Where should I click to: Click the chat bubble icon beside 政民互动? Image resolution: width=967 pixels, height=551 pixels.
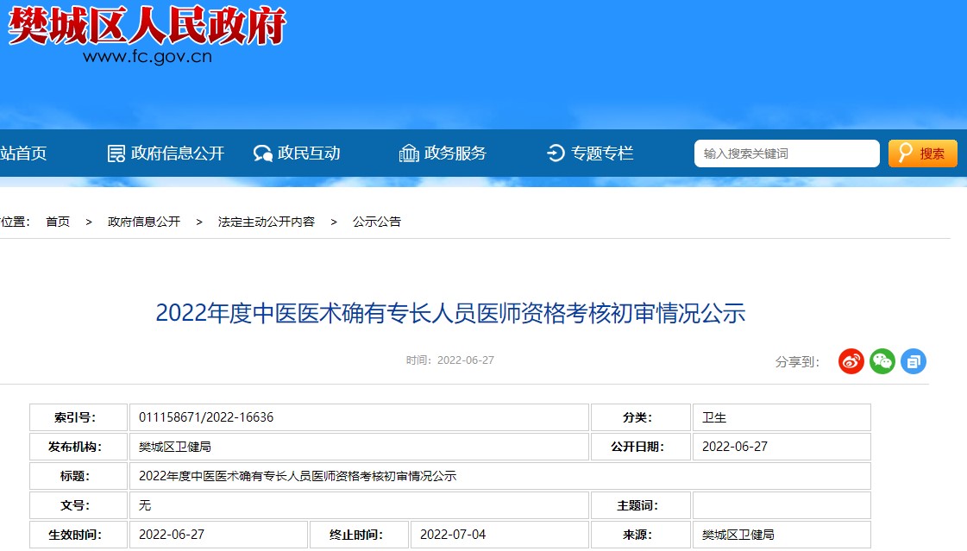(262, 153)
